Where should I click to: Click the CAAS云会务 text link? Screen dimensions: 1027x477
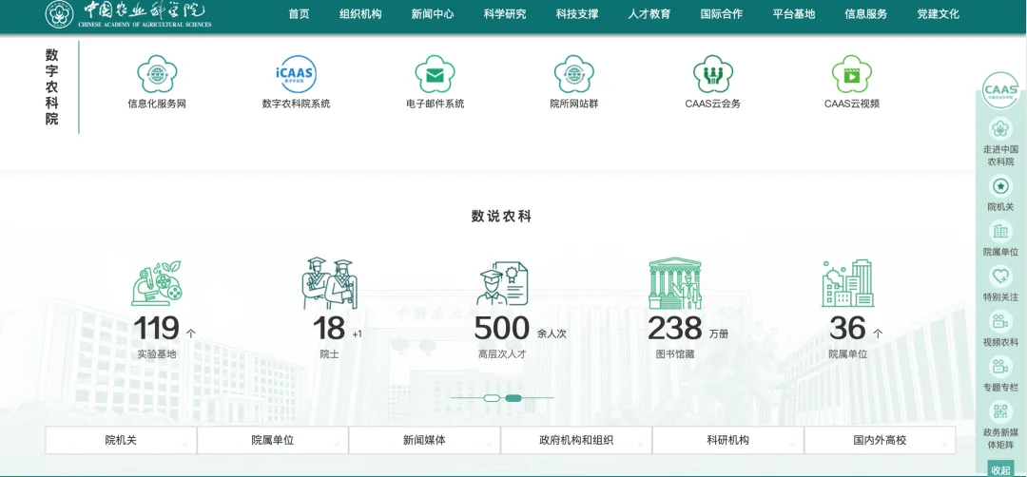[x=712, y=104]
